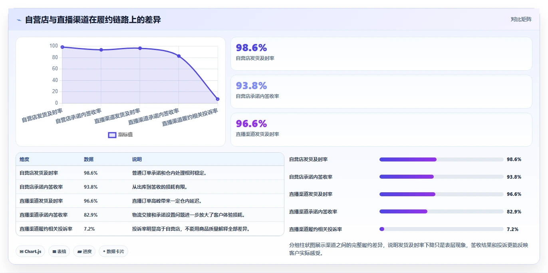Click the title 自营店与直播渠道在履约链路上的差异
This screenshot has width=548, height=273.
coord(93,20)
